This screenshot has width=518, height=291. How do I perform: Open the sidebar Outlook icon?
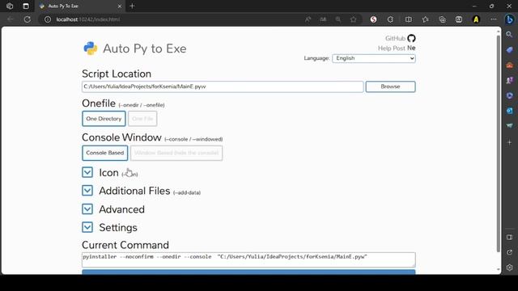[x=509, y=111]
